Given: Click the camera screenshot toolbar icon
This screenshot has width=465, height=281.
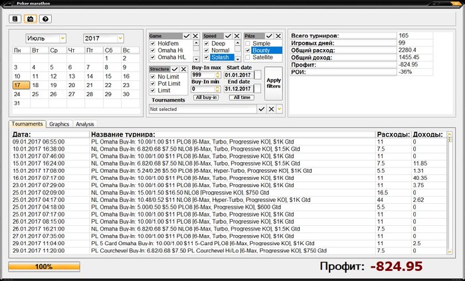Looking at the screenshot, I should 31,19.
